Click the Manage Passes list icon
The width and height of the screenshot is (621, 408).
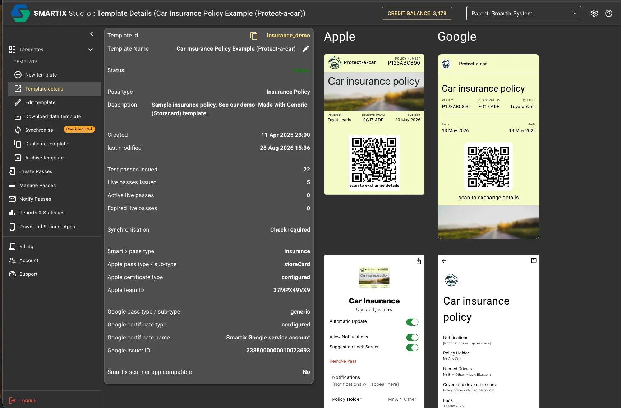(x=12, y=185)
